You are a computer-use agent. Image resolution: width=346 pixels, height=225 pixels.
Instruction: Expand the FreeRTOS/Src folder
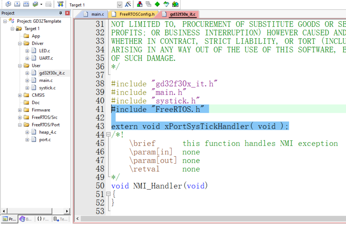(20, 118)
